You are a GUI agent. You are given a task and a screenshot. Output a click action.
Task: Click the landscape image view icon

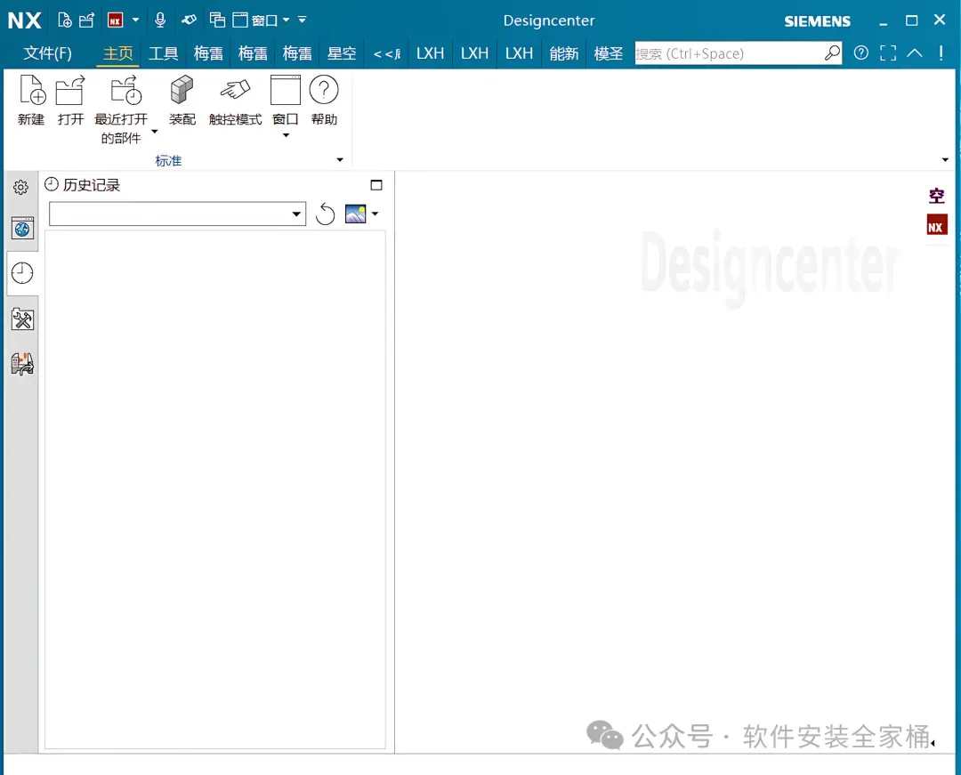pos(355,214)
